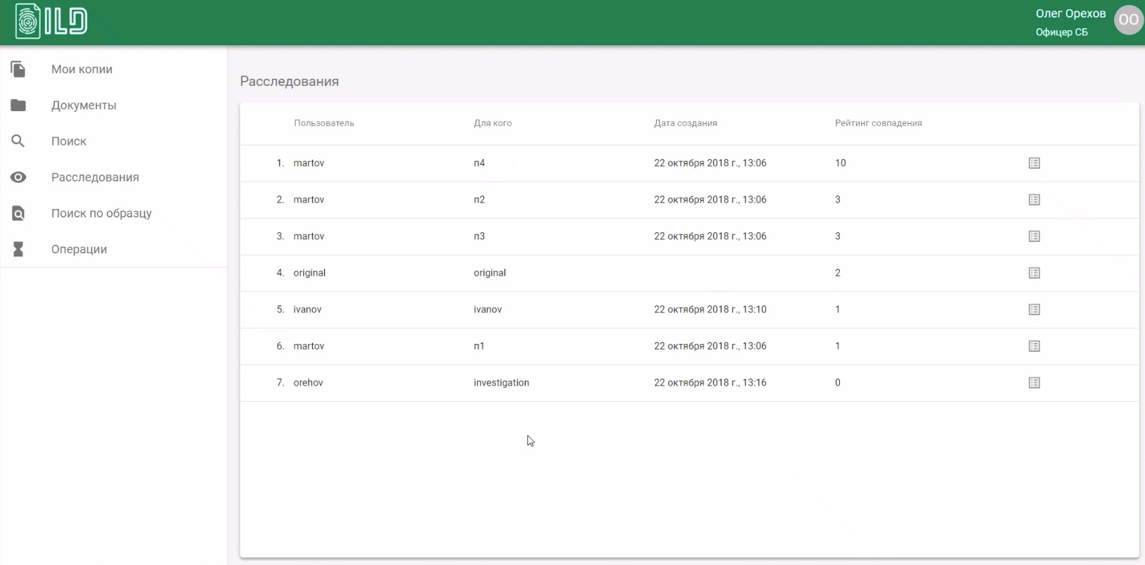The width and height of the screenshot is (1145, 565).
Task: Click the Поиск по образцу icon
Action: click(18, 213)
